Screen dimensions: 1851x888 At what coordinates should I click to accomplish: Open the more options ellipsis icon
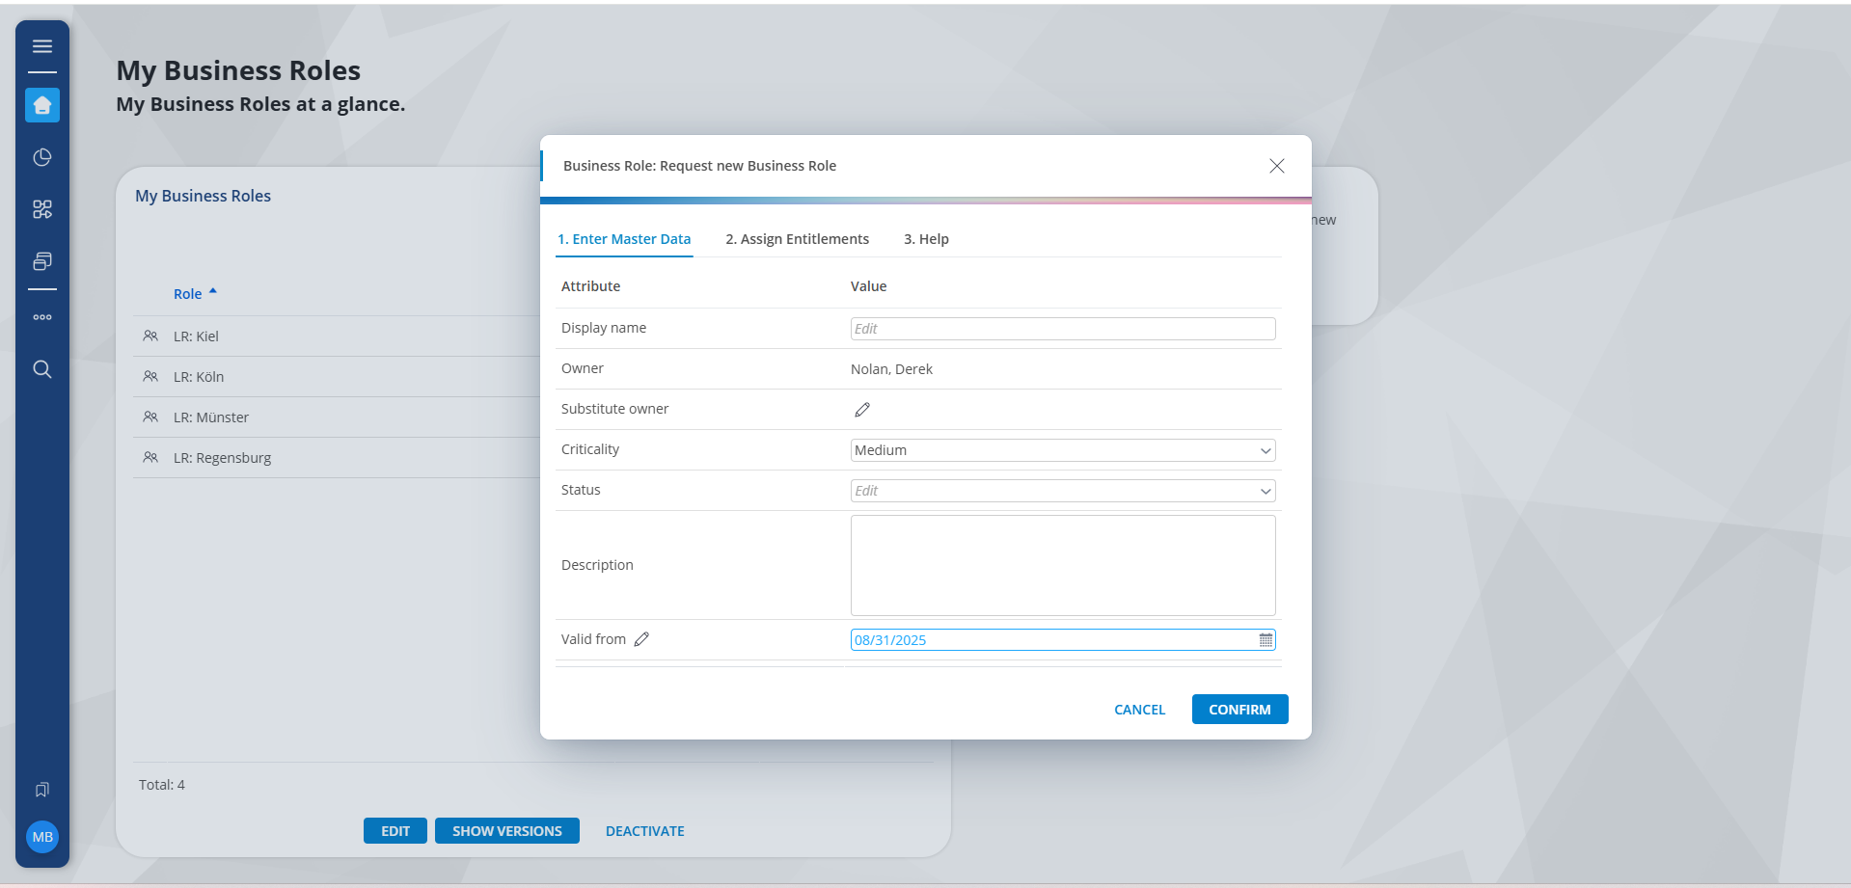[x=42, y=317]
